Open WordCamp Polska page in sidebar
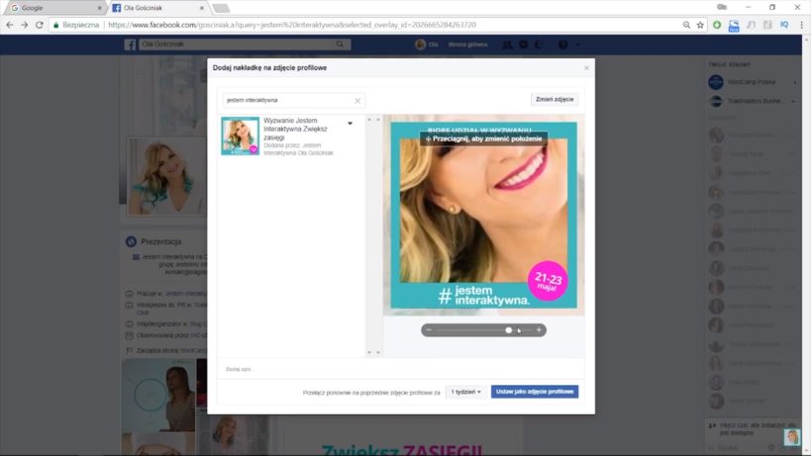The width and height of the screenshot is (811, 456). [751, 82]
